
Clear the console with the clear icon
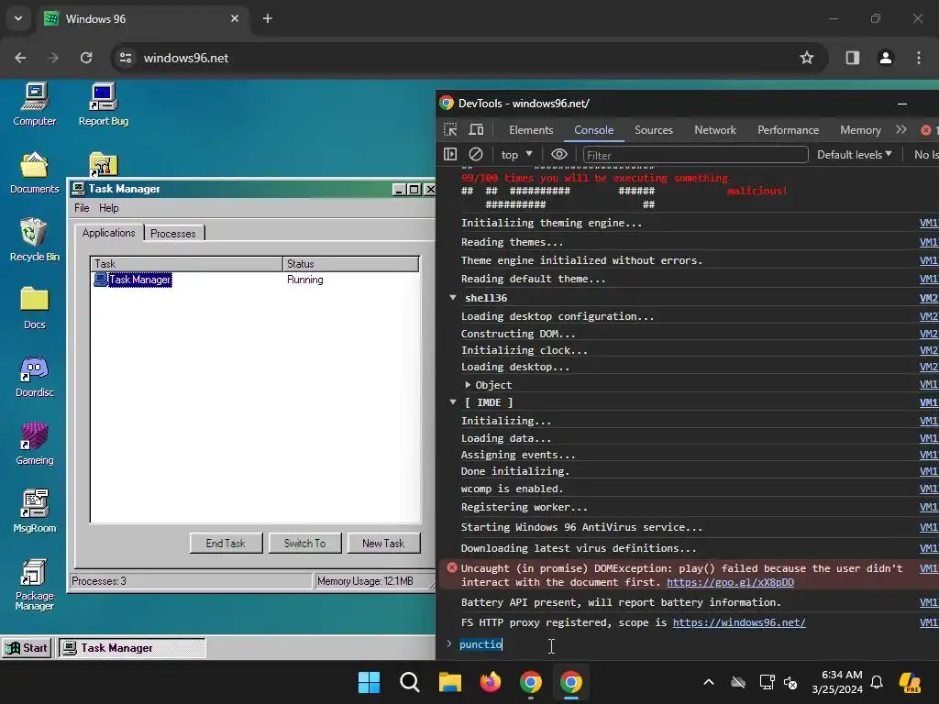click(x=476, y=154)
